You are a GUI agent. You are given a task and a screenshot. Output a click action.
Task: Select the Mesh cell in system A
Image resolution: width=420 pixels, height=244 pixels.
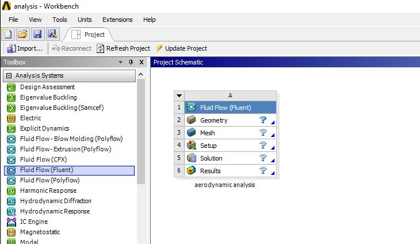(x=230, y=132)
